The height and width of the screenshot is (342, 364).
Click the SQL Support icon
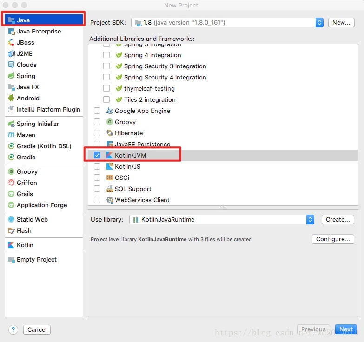110,189
